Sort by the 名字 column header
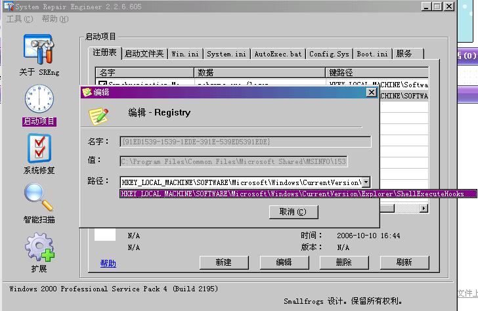478x311 pixels. 145,72
